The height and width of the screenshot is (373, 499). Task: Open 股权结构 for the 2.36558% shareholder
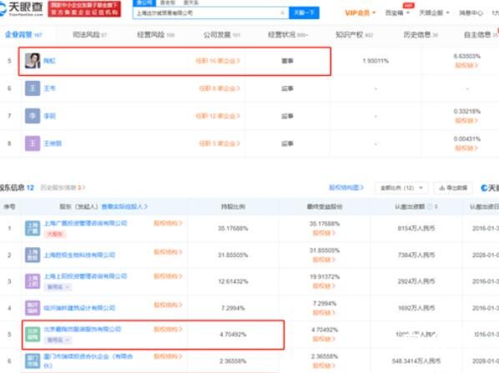[168, 356]
